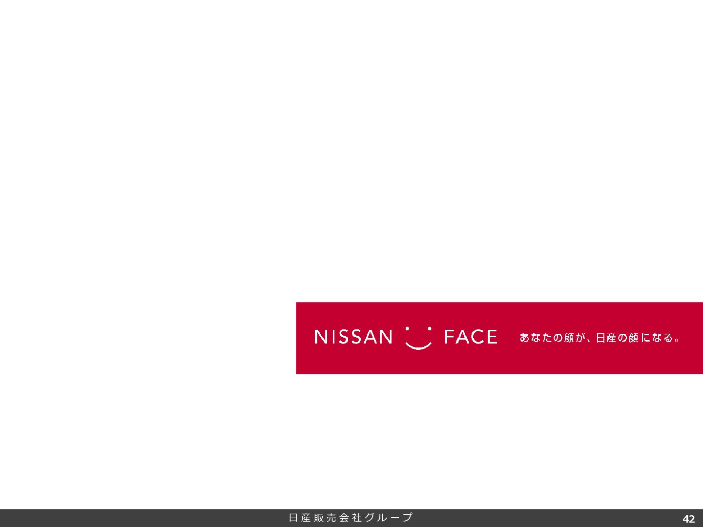Pick the red banner background color
Viewport: 703px width, 527px height.
tap(499, 361)
